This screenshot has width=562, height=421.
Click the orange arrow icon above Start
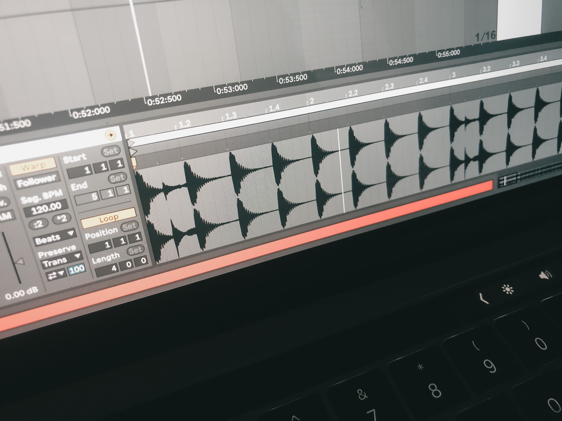pyautogui.click(x=111, y=135)
